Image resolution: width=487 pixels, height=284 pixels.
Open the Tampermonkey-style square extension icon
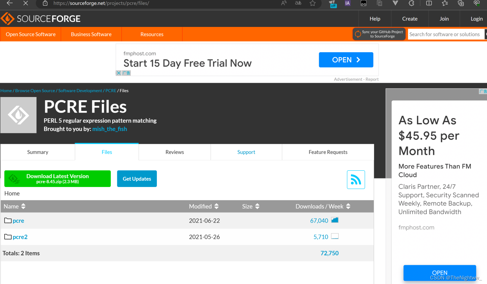coord(364,3)
